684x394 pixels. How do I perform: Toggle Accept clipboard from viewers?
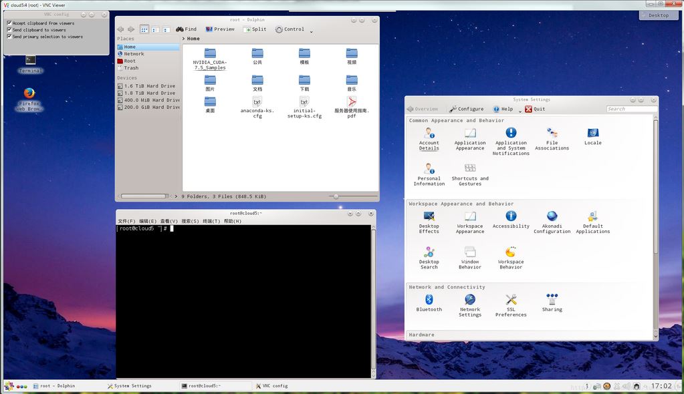(9, 23)
